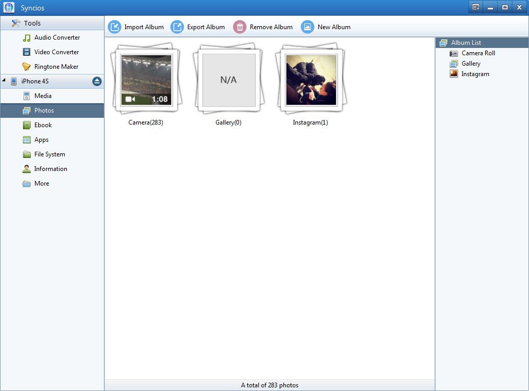
Task: Select Camera Roll in Album List
Action: pyautogui.click(x=477, y=53)
